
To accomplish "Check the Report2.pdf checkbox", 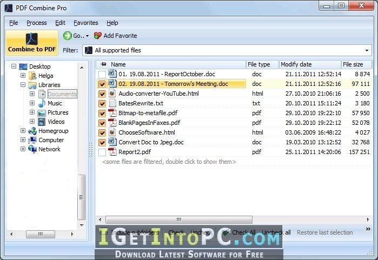I will click(x=102, y=152).
